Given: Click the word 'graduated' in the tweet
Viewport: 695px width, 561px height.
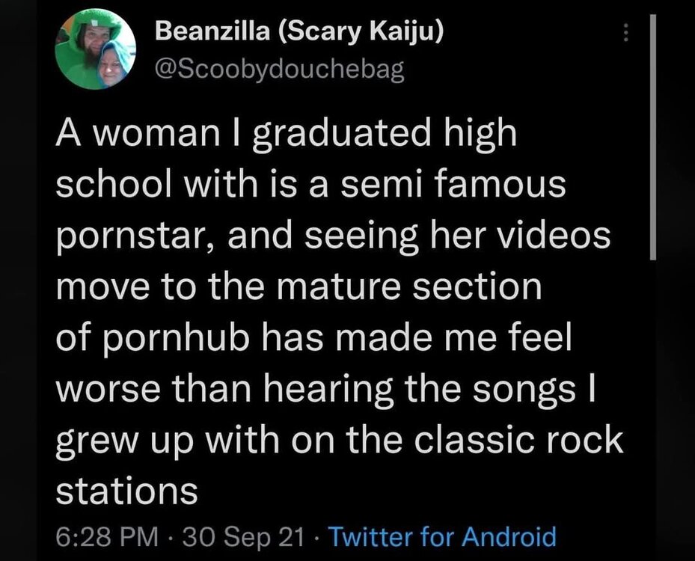Looking at the screenshot, I should [x=316, y=135].
